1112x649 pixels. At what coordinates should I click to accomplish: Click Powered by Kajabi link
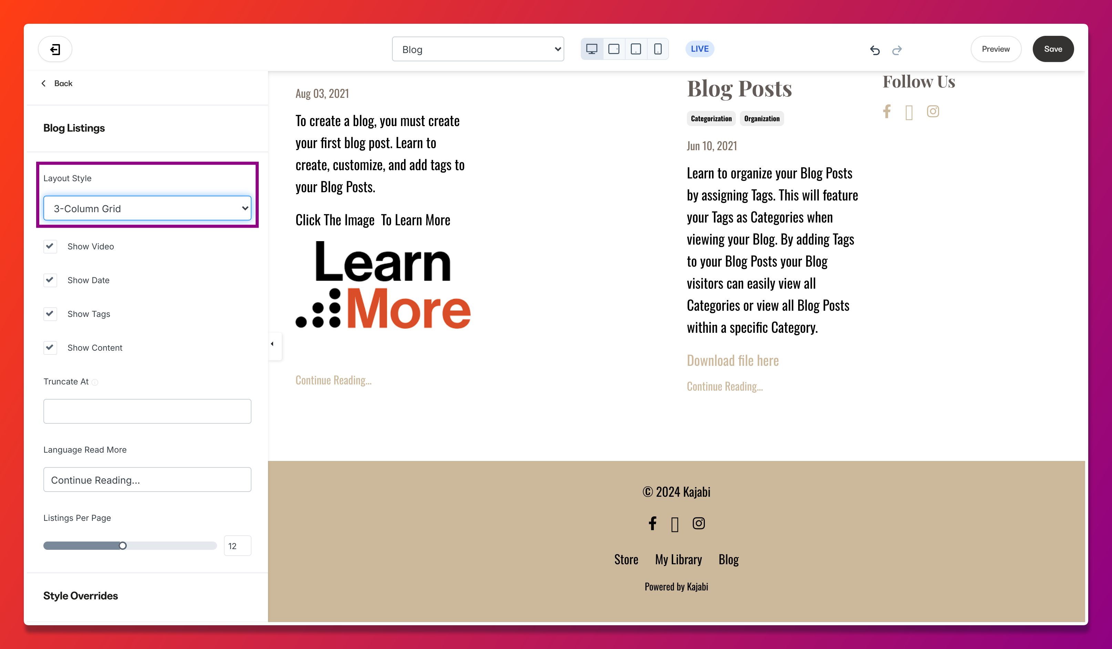click(x=676, y=587)
